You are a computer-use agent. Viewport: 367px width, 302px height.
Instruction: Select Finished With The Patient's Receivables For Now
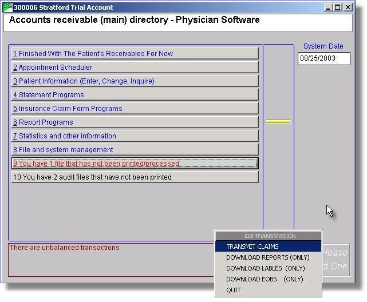click(135, 54)
